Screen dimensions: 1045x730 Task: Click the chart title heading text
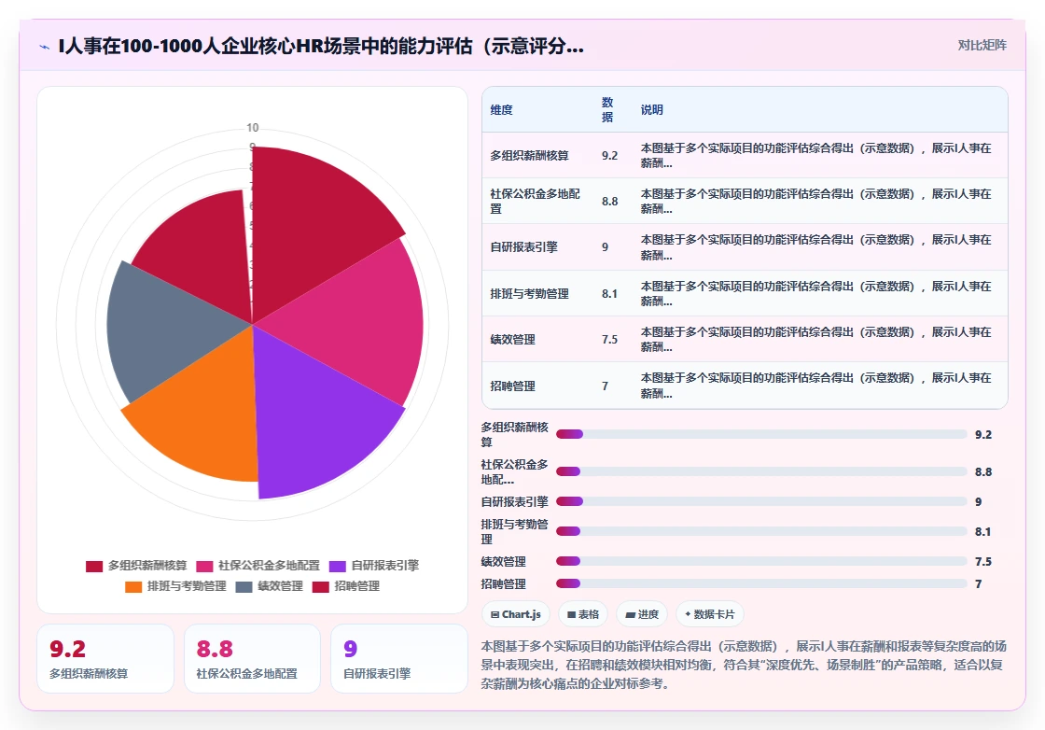point(321,46)
